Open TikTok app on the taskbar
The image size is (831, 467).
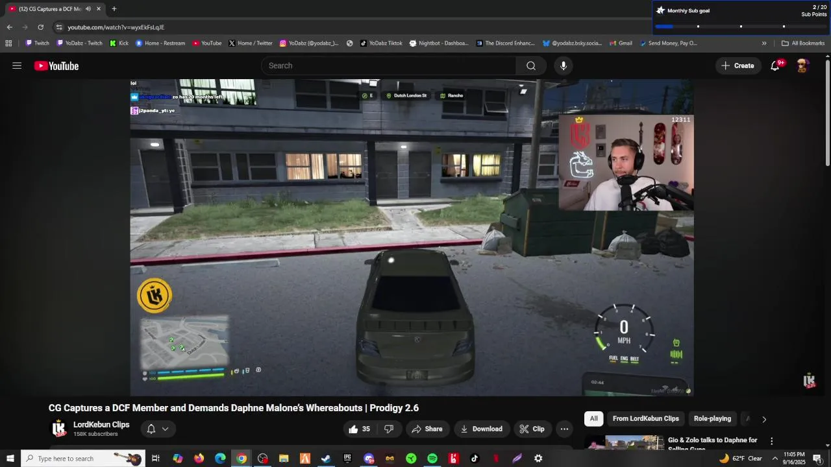pos(475,459)
